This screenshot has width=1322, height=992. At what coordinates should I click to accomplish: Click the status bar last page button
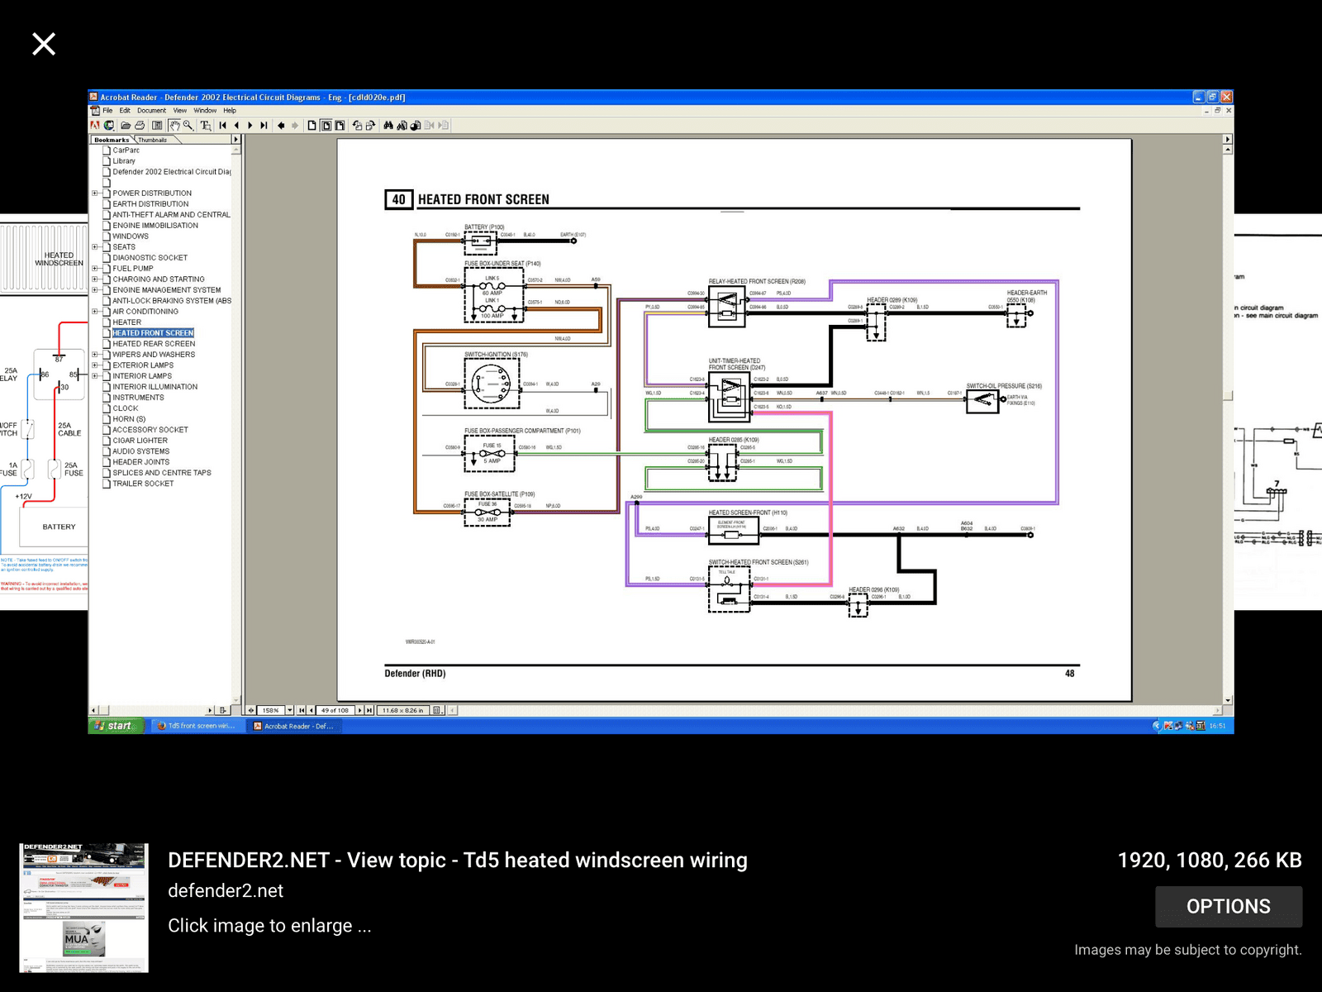point(369,710)
